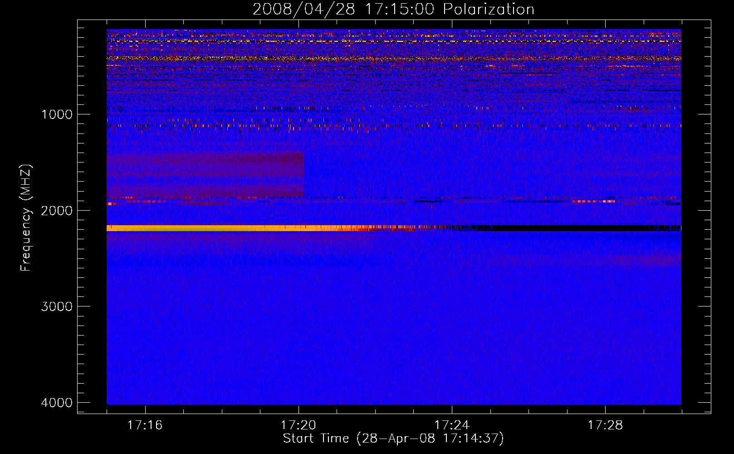This screenshot has height=454, width=734.
Task: Click the 1000 frequency tick label
Action: (57, 114)
